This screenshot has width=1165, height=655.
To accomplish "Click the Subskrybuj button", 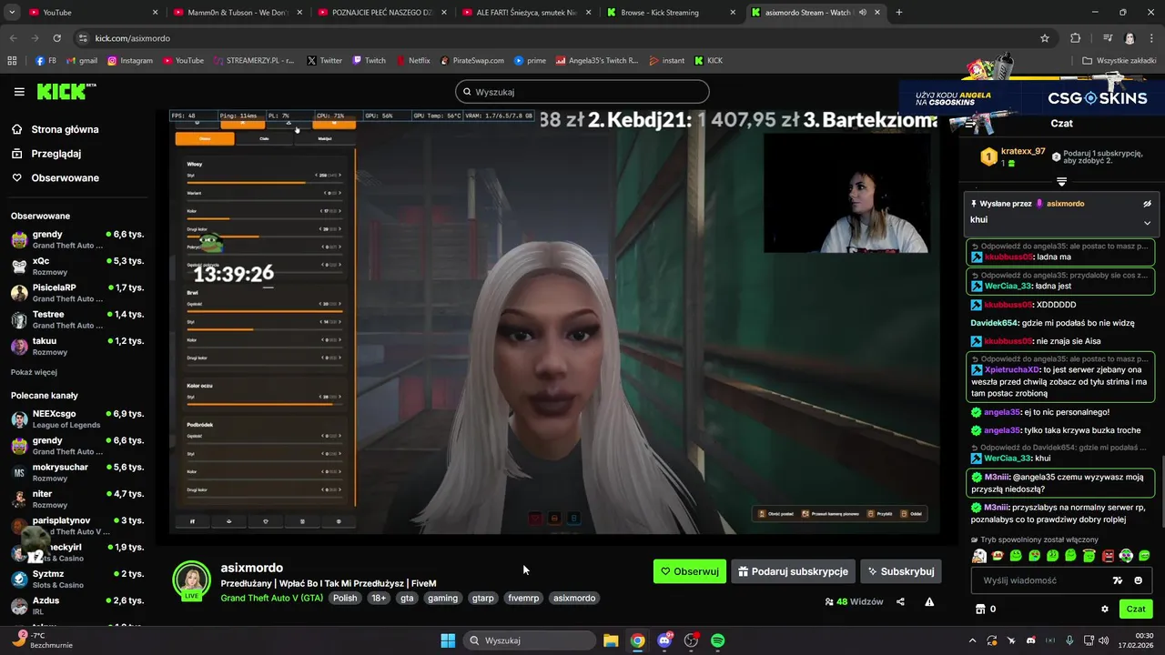I will (x=901, y=571).
